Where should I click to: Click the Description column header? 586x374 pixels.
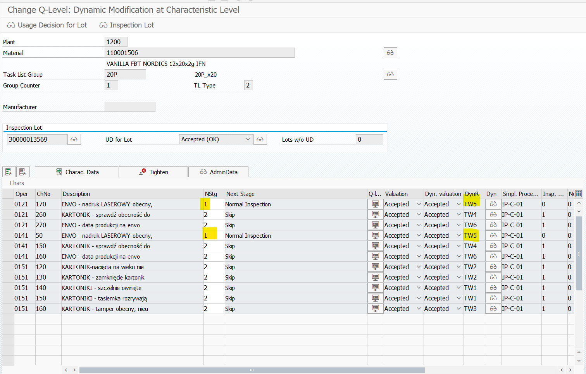click(133, 194)
